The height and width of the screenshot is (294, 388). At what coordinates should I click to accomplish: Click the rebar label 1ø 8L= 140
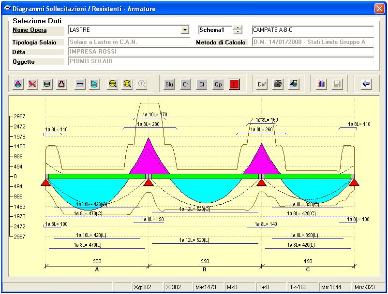tap(266, 224)
